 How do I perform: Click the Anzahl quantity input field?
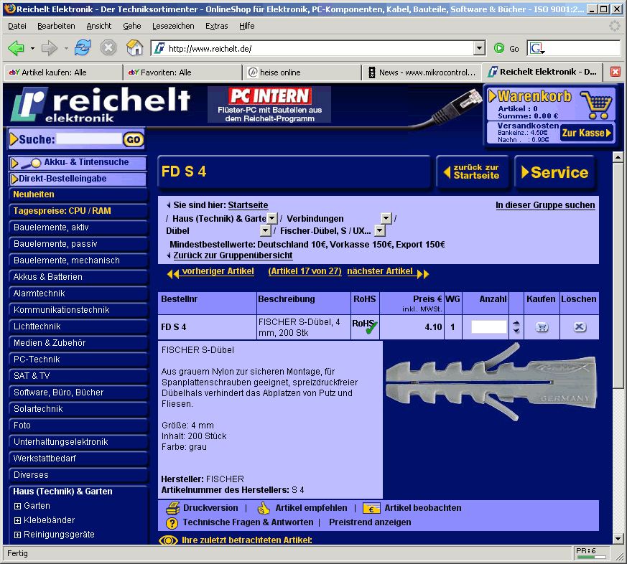(x=488, y=327)
